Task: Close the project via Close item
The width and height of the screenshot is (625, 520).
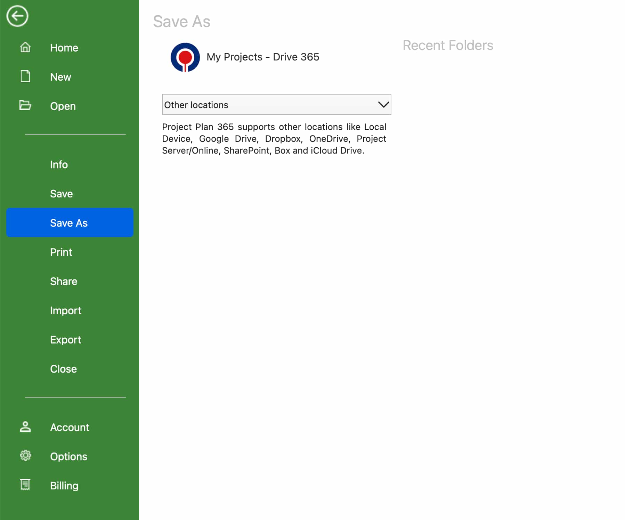Action: 63,369
